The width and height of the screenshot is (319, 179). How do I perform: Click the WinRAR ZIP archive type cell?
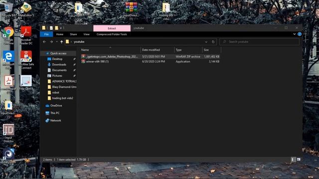click(188, 57)
